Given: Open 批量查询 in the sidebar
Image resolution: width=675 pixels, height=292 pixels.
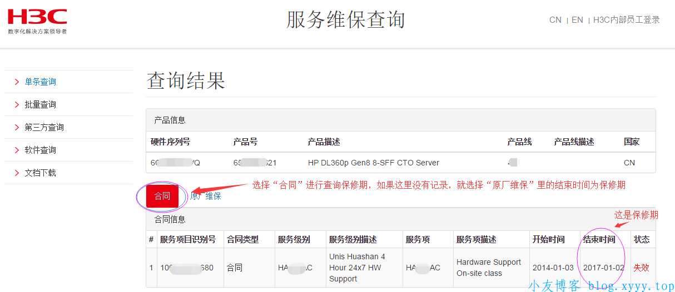Looking at the screenshot, I should click(x=40, y=104).
